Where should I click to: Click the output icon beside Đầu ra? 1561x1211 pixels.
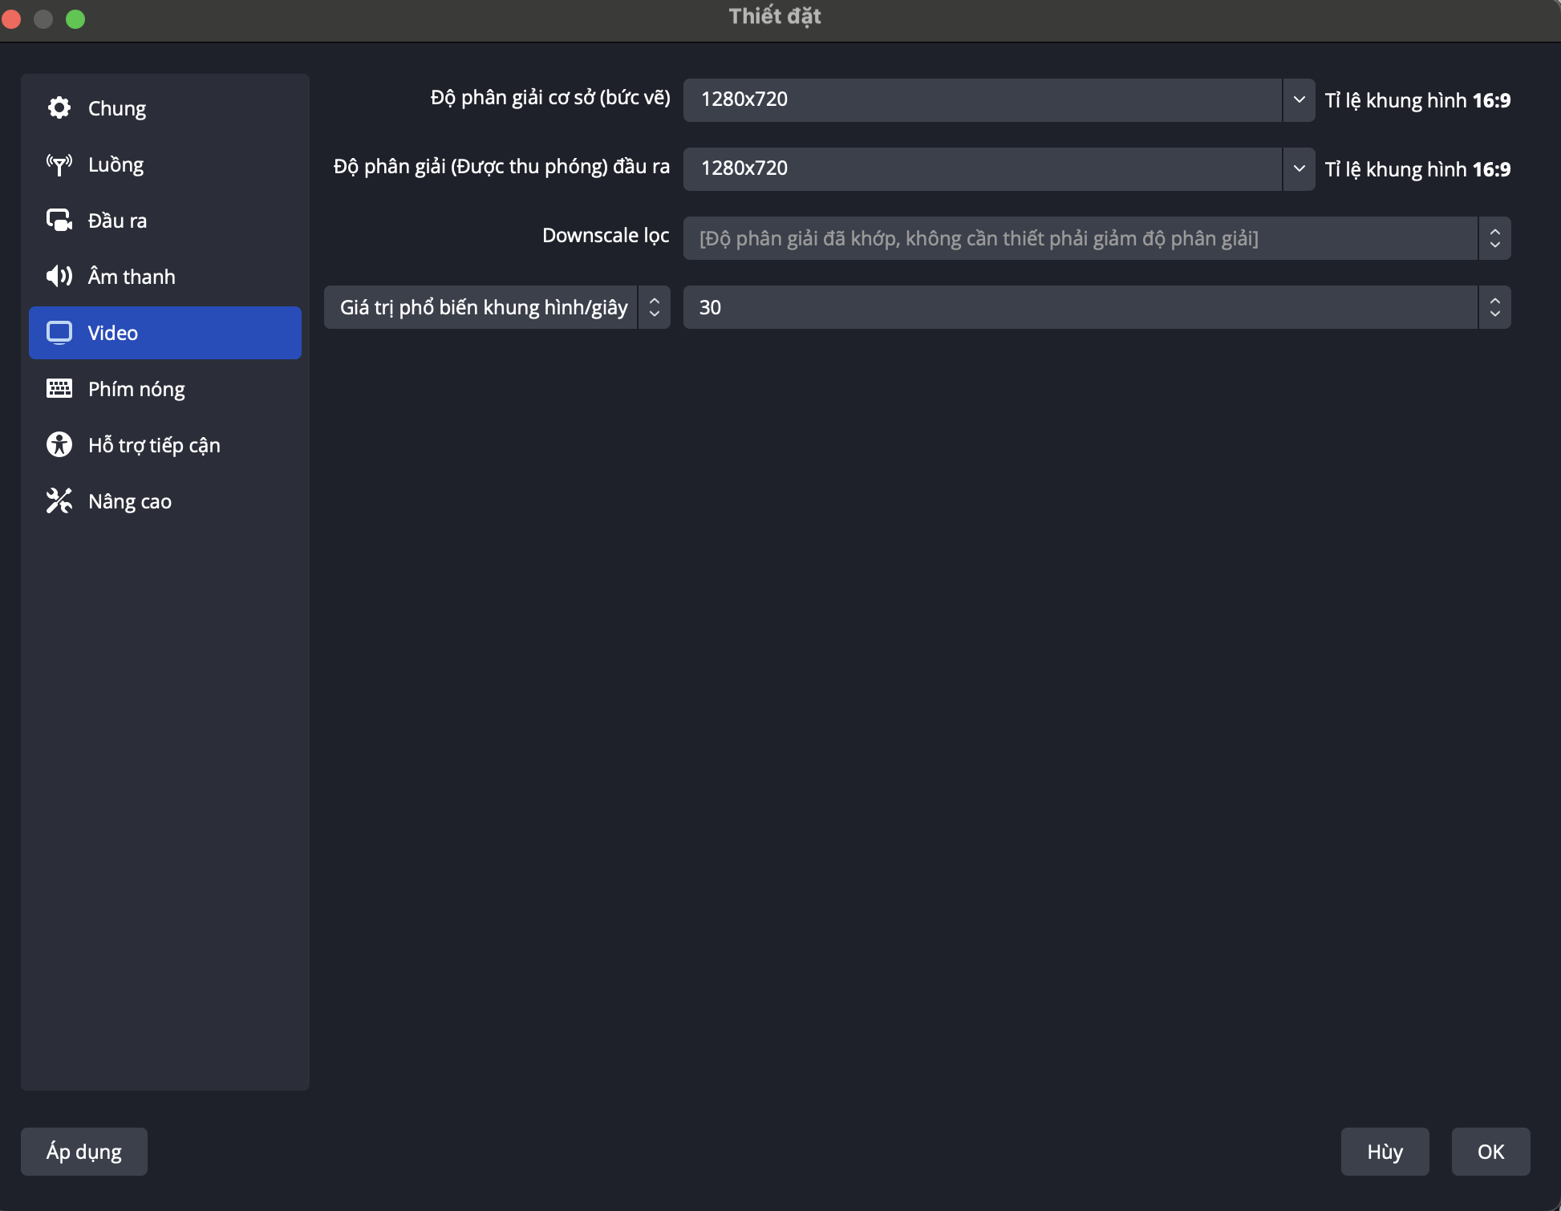point(59,220)
